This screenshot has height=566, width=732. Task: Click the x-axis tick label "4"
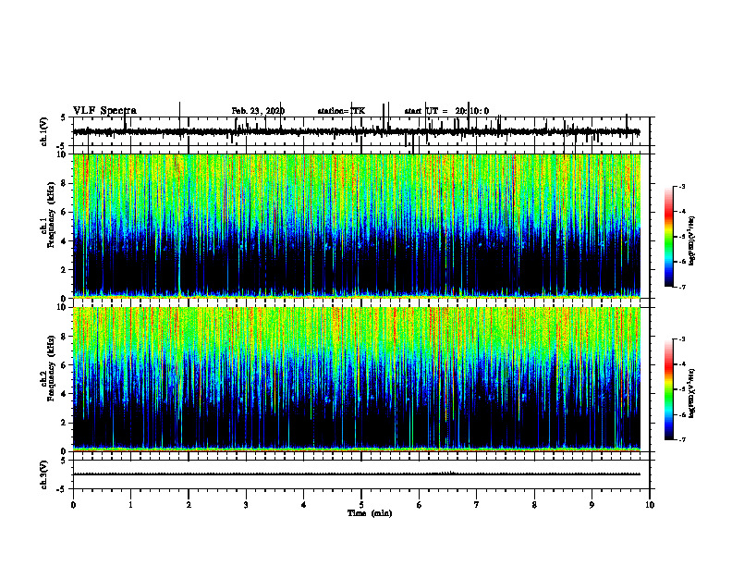[304, 505]
